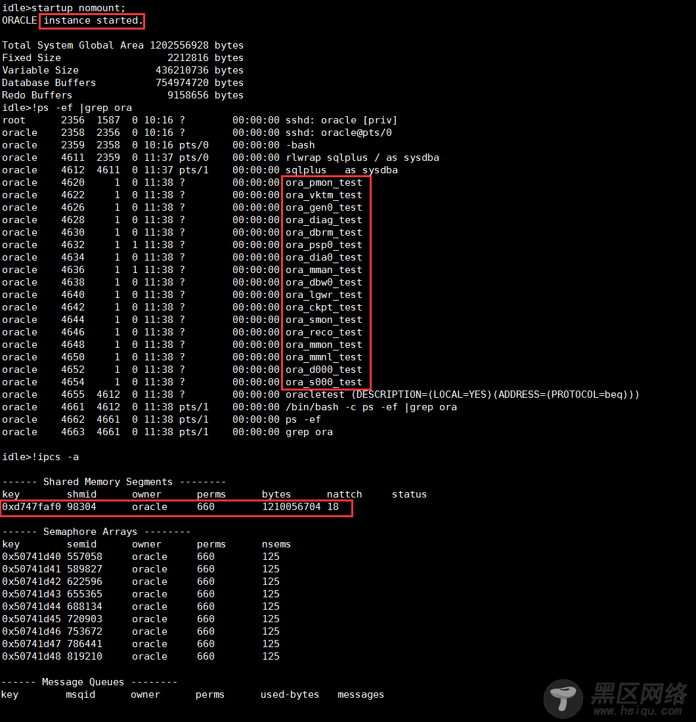Click the ora_mmon_test process name
This screenshot has height=722, width=696.
tap(324, 344)
